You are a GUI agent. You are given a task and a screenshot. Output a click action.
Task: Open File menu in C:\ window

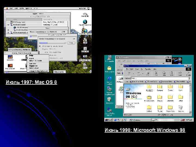coord(127,69)
